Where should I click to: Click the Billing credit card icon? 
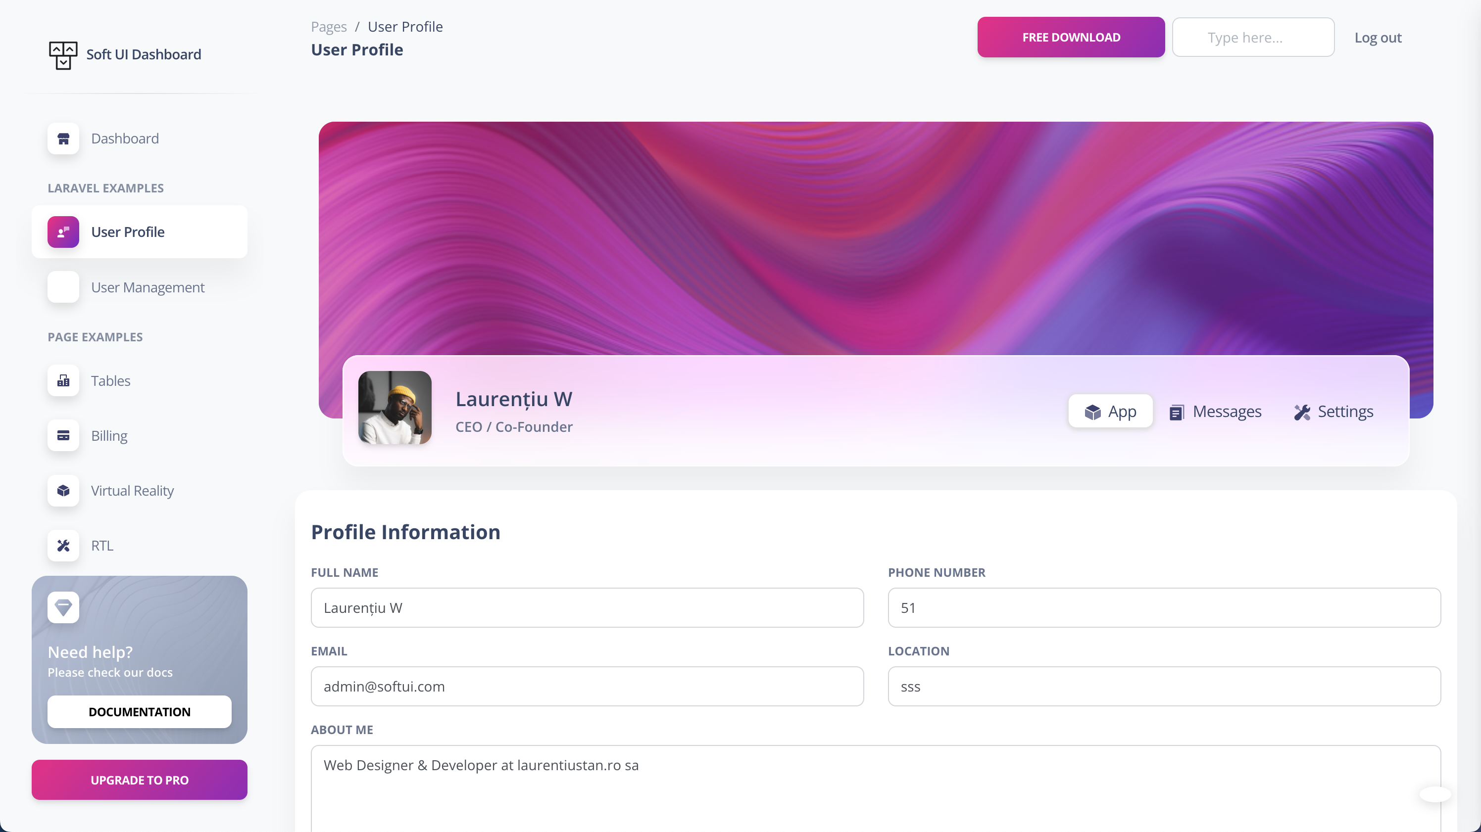(63, 435)
